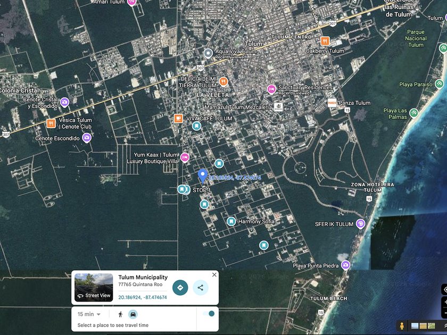The width and height of the screenshot is (447, 335).
Task: Open the Cenote Cristal y Escondido camera pin
Action: 65,102
